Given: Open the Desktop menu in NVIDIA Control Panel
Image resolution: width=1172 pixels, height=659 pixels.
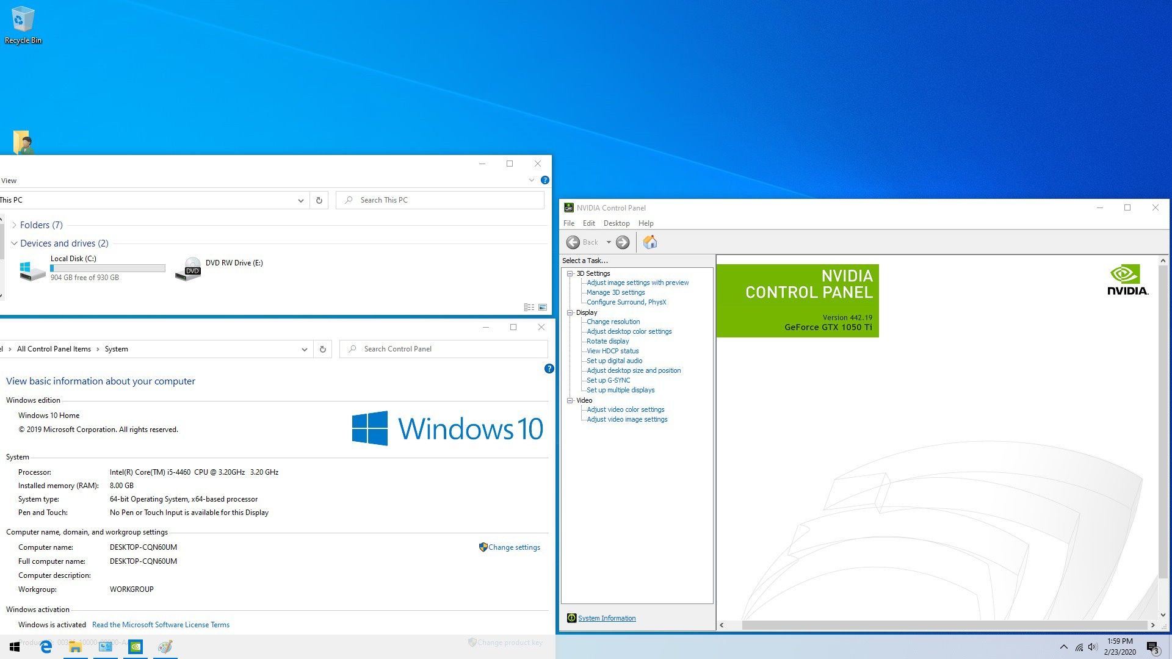Looking at the screenshot, I should (x=617, y=223).
